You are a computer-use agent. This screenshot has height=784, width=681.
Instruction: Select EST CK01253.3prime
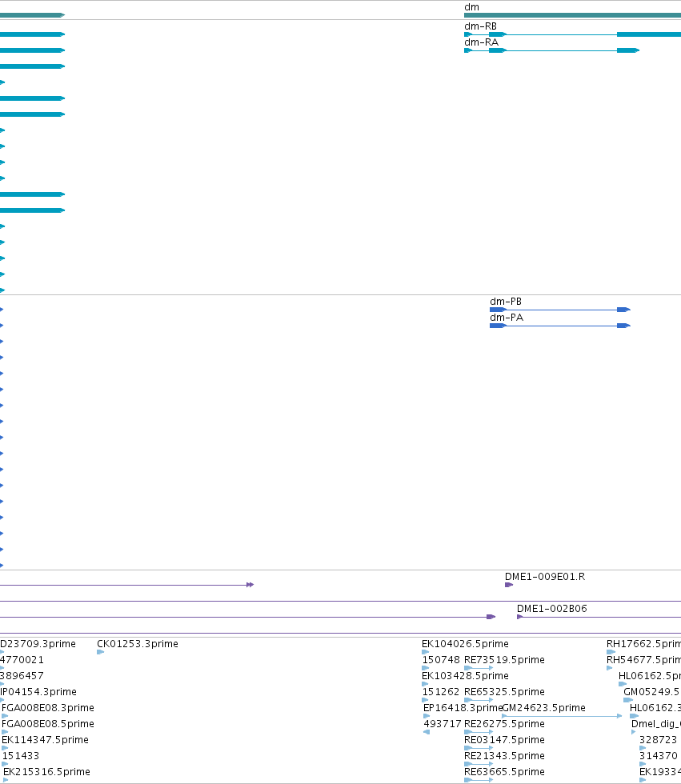138,644
